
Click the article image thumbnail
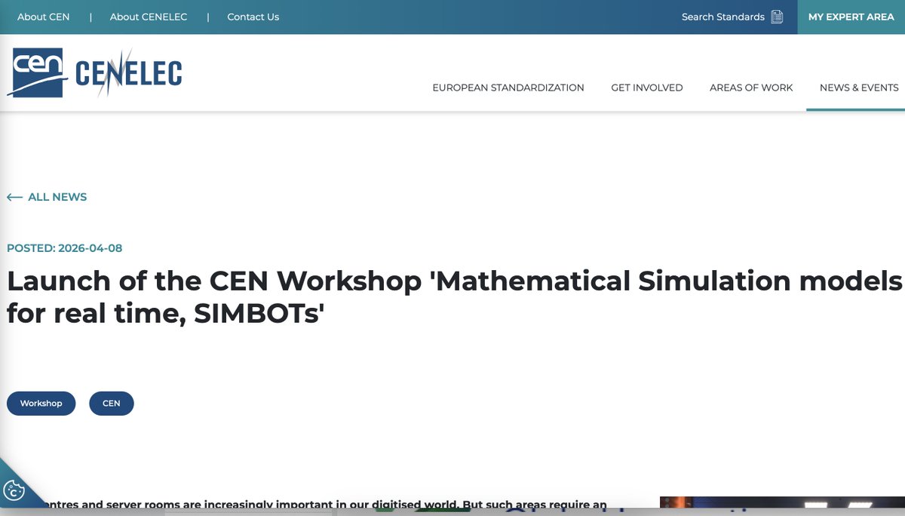pos(782,502)
